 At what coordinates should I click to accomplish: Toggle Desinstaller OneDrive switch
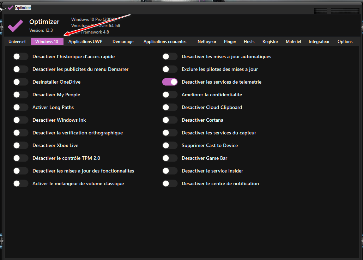[20, 82]
